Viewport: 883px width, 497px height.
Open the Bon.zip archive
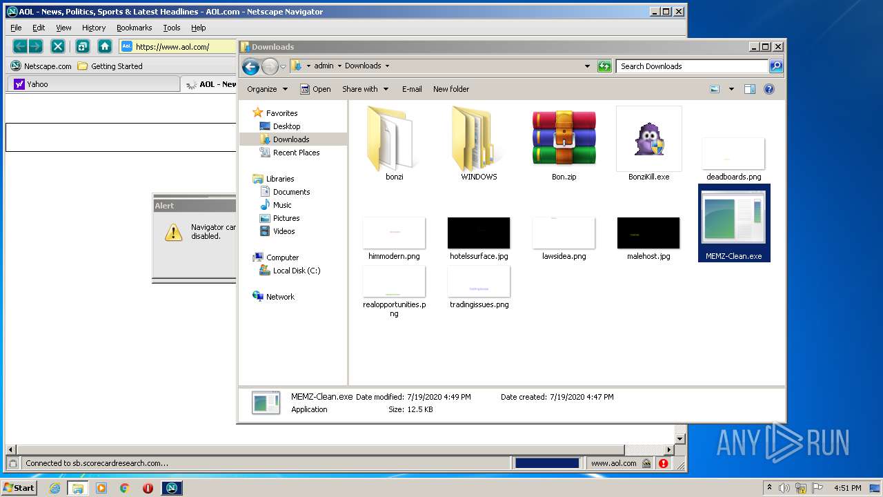(x=564, y=144)
